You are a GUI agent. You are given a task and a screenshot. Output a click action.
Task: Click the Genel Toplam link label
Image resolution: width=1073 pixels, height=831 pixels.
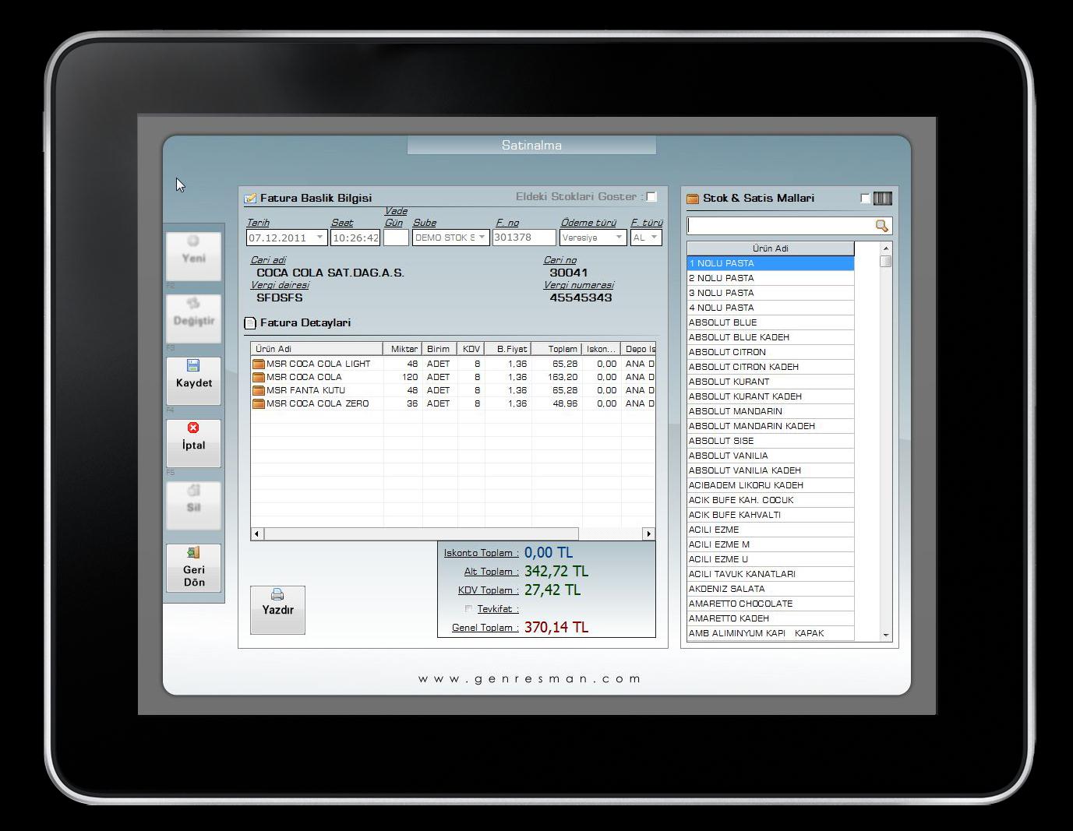click(x=485, y=628)
